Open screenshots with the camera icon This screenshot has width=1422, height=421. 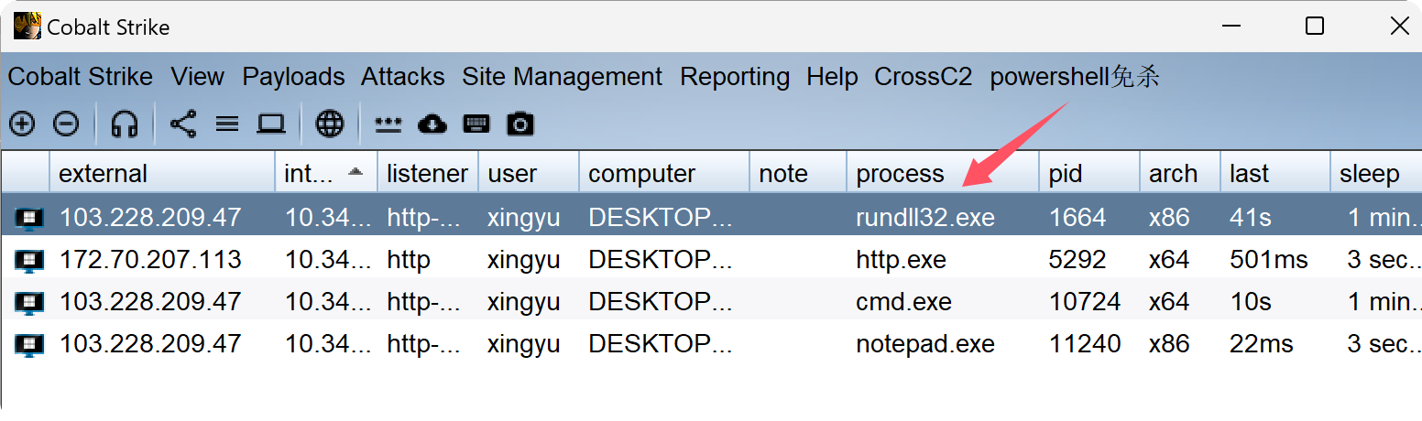click(520, 124)
